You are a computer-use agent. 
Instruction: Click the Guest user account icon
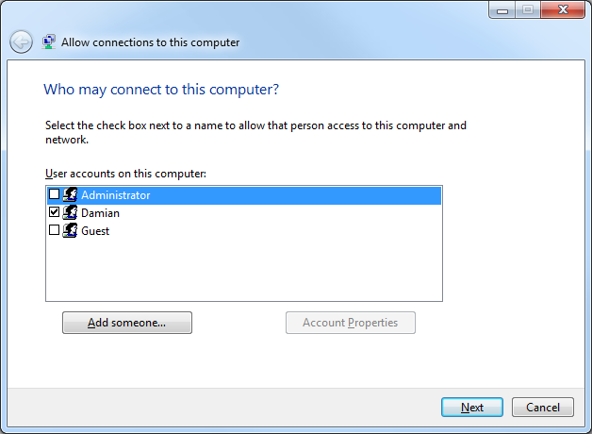(x=70, y=230)
